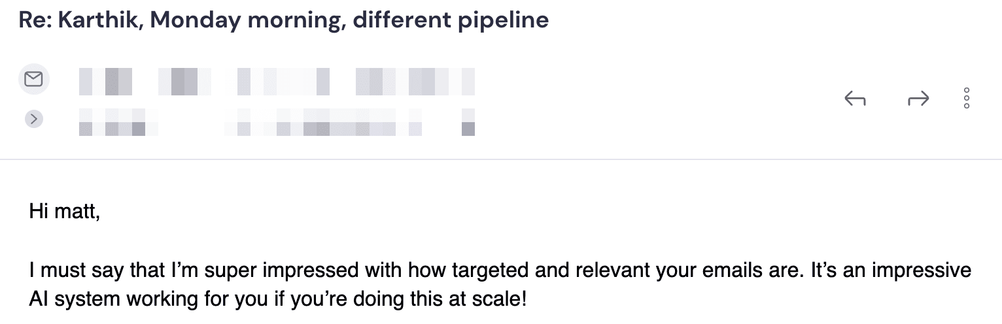Click the reply arrow icon
This screenshot has width=1002, height=324.
(855, 99)
